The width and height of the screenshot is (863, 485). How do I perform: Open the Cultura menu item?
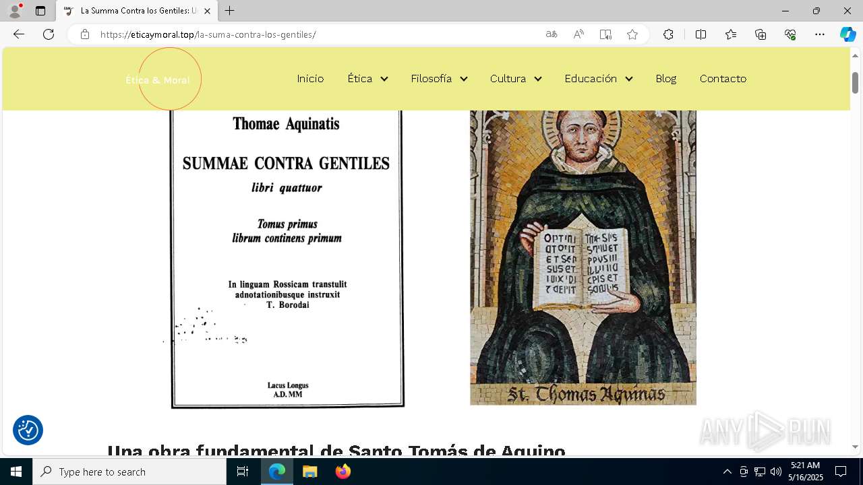(508, 79)
